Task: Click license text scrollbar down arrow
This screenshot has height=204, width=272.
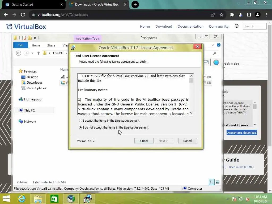Action: click(x=191, y=113)
